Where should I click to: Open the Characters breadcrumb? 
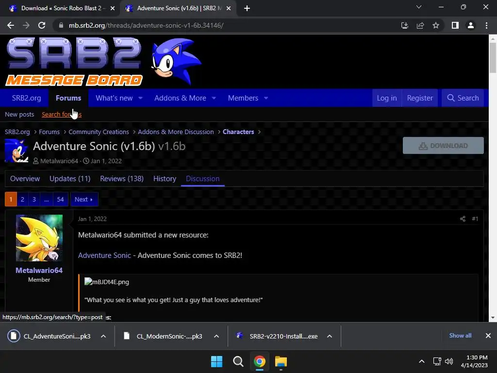point(238,132)
